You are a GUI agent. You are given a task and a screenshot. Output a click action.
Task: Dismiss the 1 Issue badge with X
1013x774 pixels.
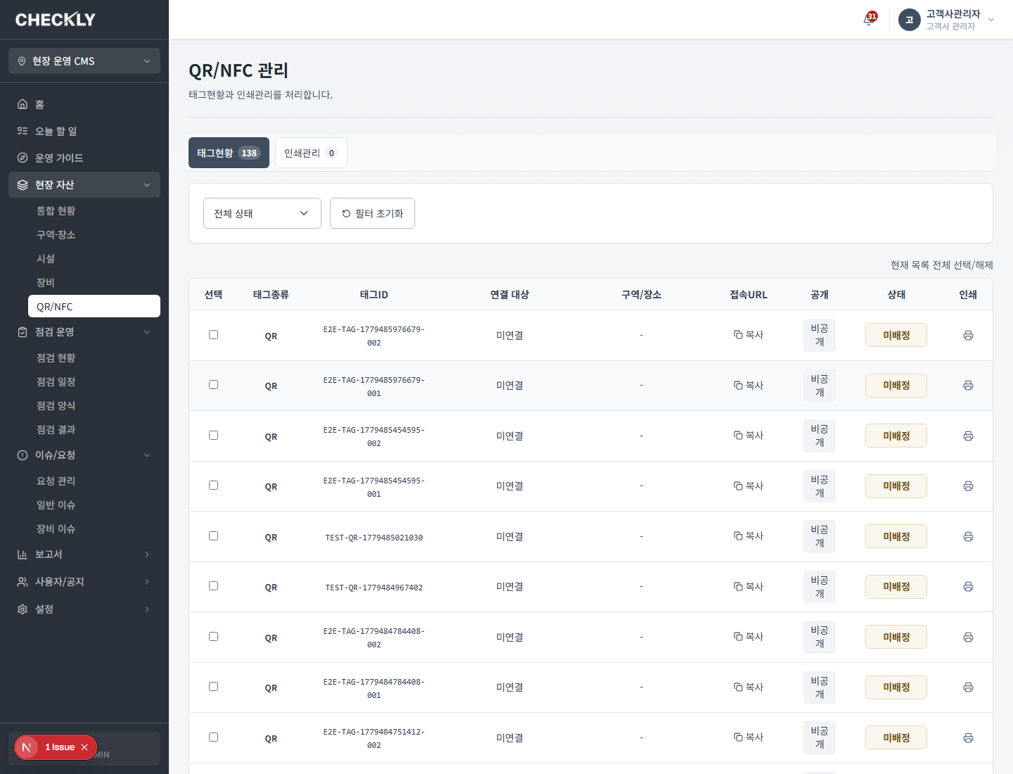point(84,747)
